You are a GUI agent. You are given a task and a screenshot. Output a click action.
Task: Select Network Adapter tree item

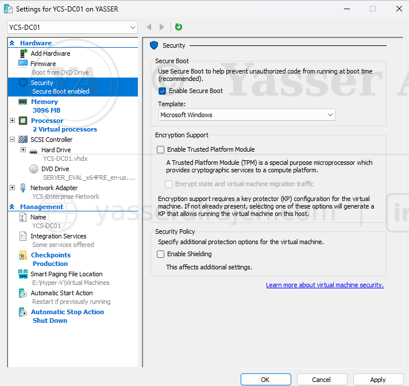pyautogui.click(x=54, y=188)
